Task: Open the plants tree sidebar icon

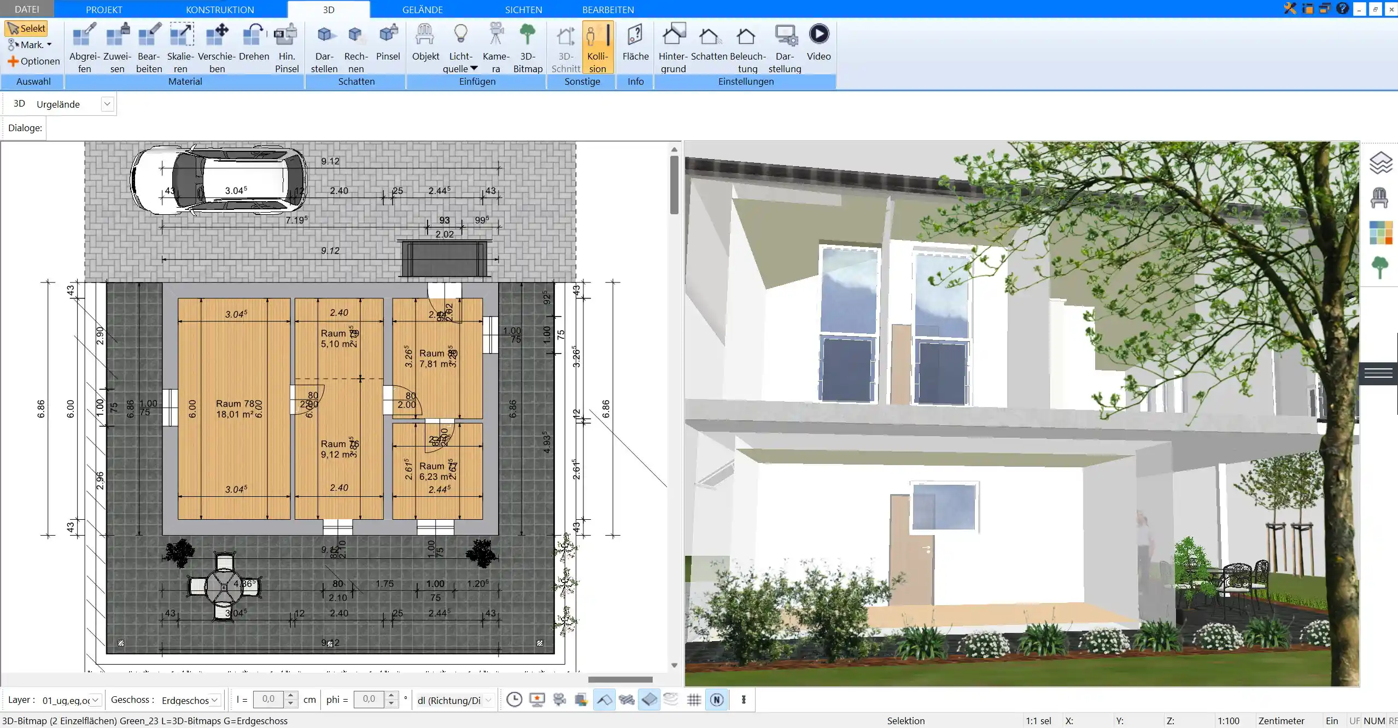Action: coord(1379,268)
